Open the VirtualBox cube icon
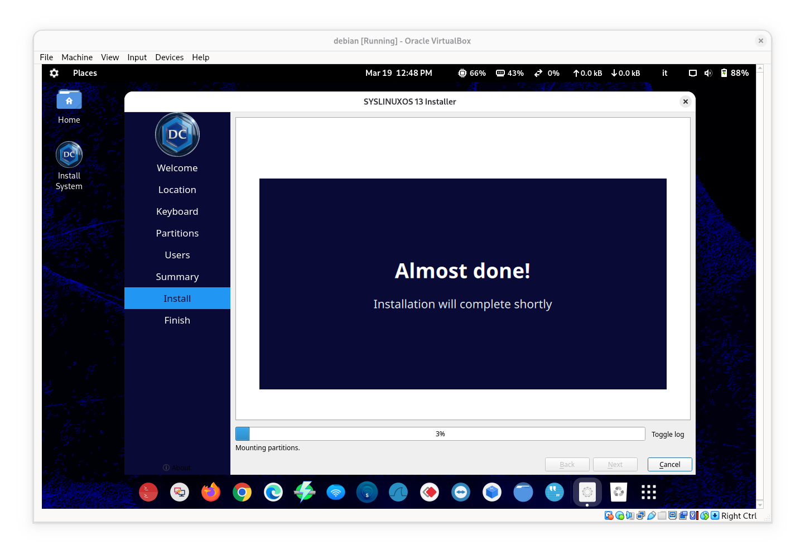 pos(492,492)
